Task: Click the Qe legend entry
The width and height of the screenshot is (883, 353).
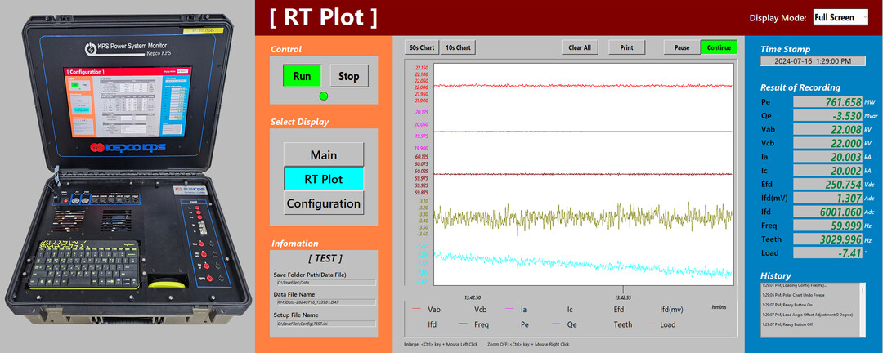Action: pos(571,324)
